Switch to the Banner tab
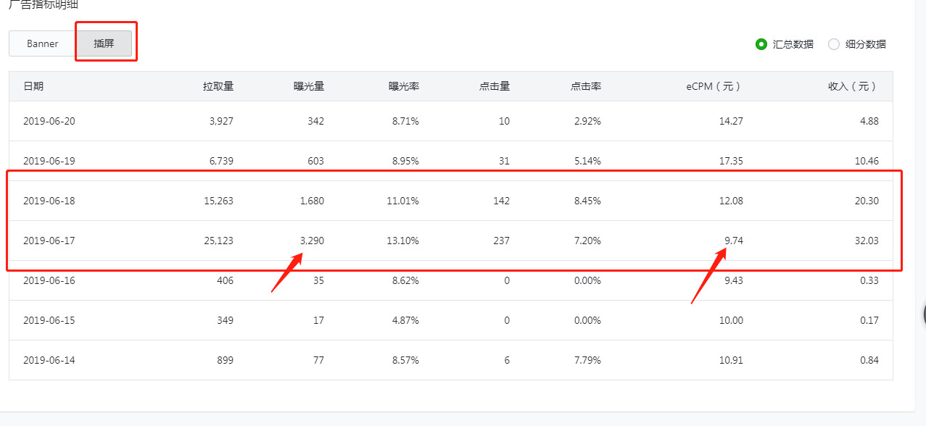The image size is (926, 426). tap(43, 43)
